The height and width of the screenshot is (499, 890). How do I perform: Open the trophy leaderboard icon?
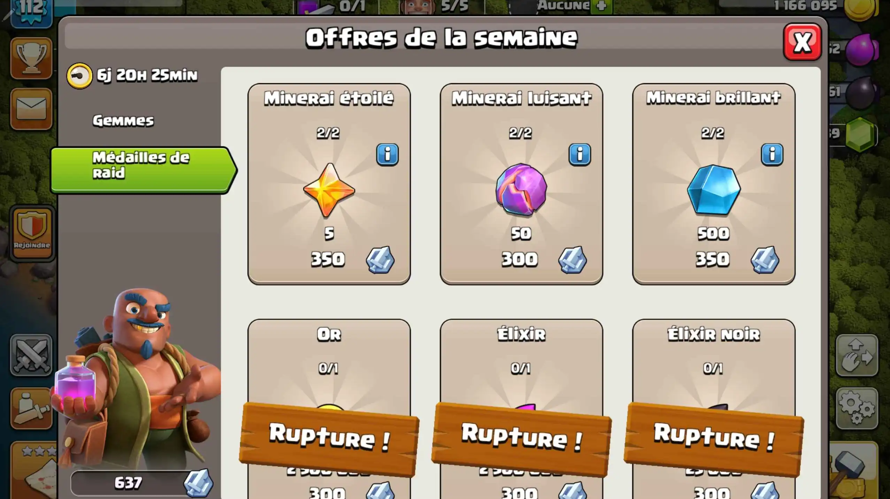(31, 58)
